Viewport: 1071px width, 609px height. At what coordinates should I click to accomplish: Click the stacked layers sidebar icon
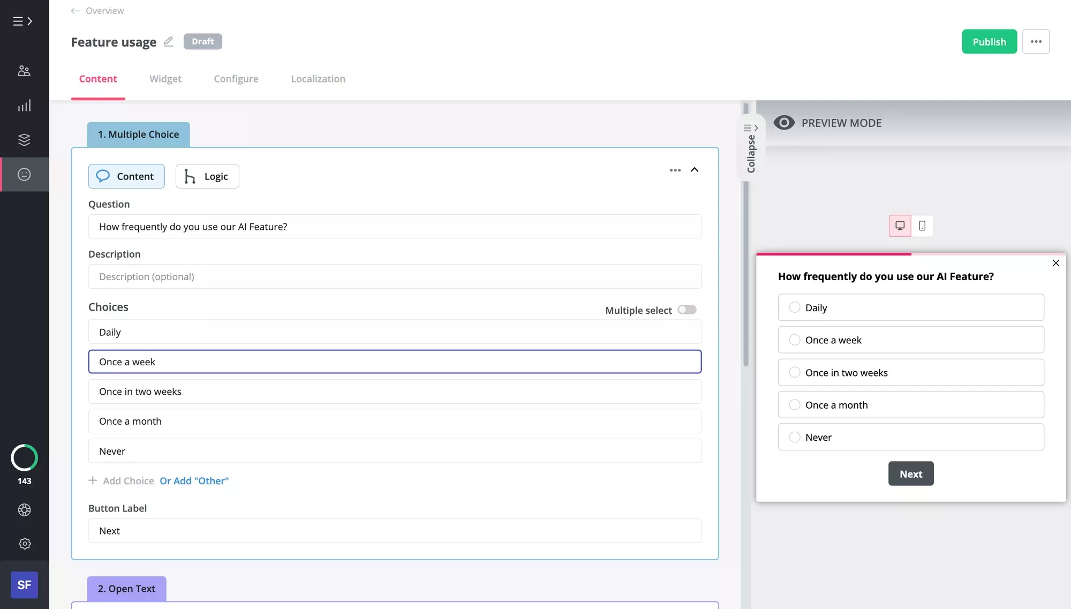click(24, 140)
